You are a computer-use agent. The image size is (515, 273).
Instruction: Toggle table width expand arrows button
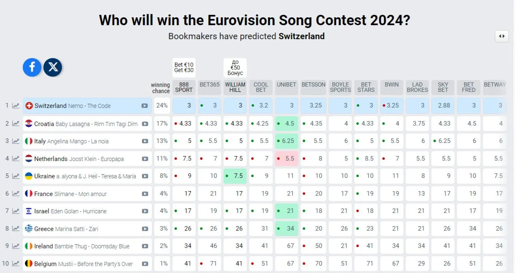[x=502, y=36]
